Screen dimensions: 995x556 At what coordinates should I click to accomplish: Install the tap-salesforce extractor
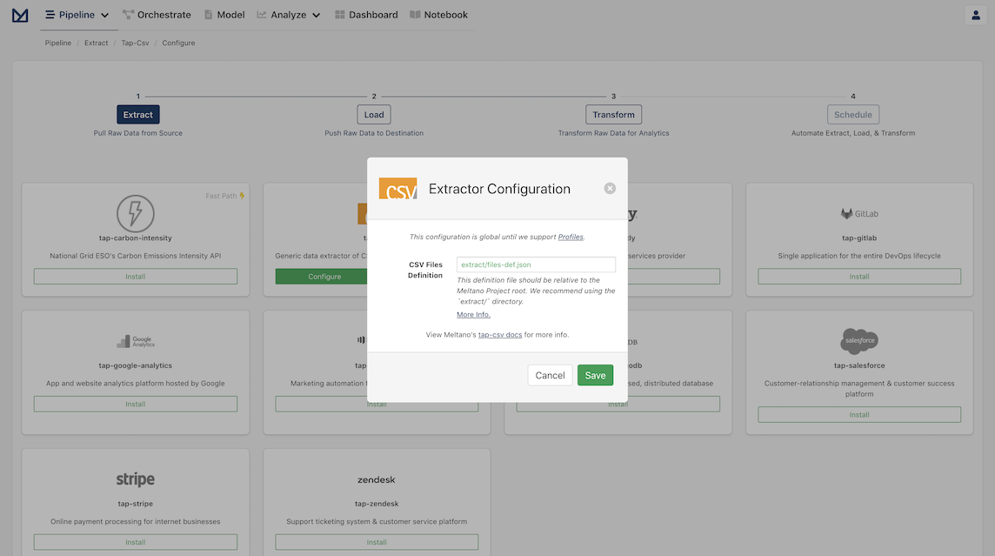coord(859,415)
